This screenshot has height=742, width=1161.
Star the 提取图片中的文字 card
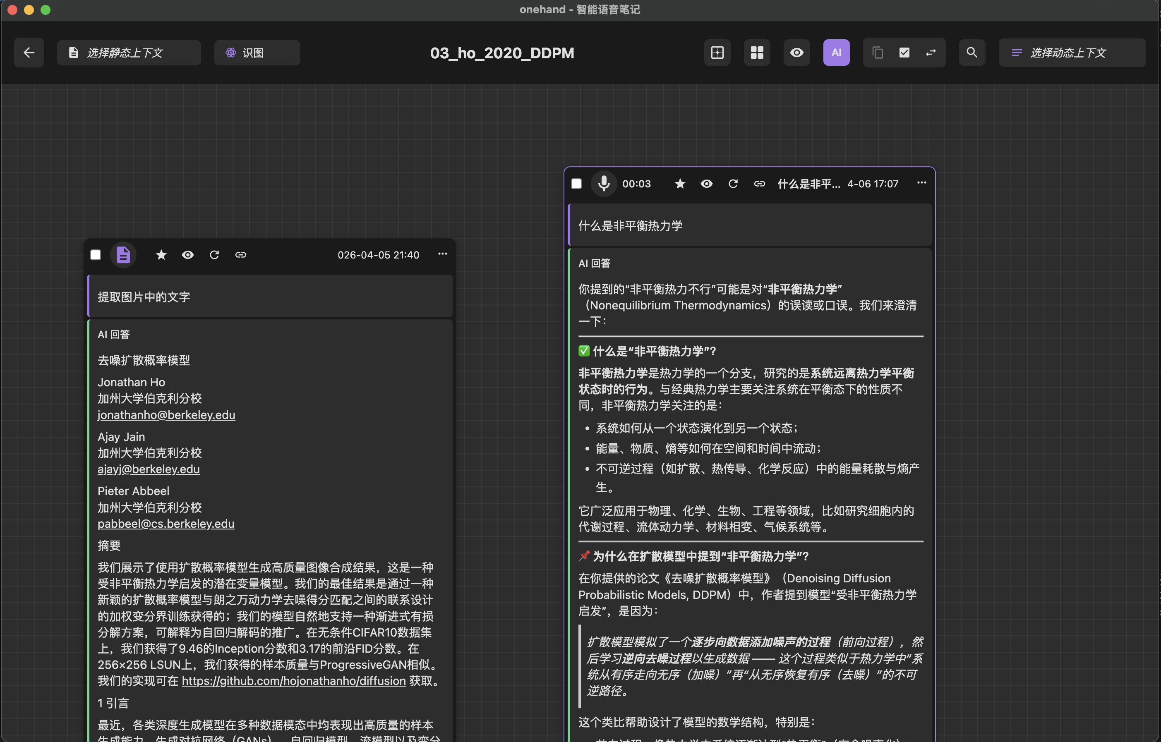[x=161, y=255]
